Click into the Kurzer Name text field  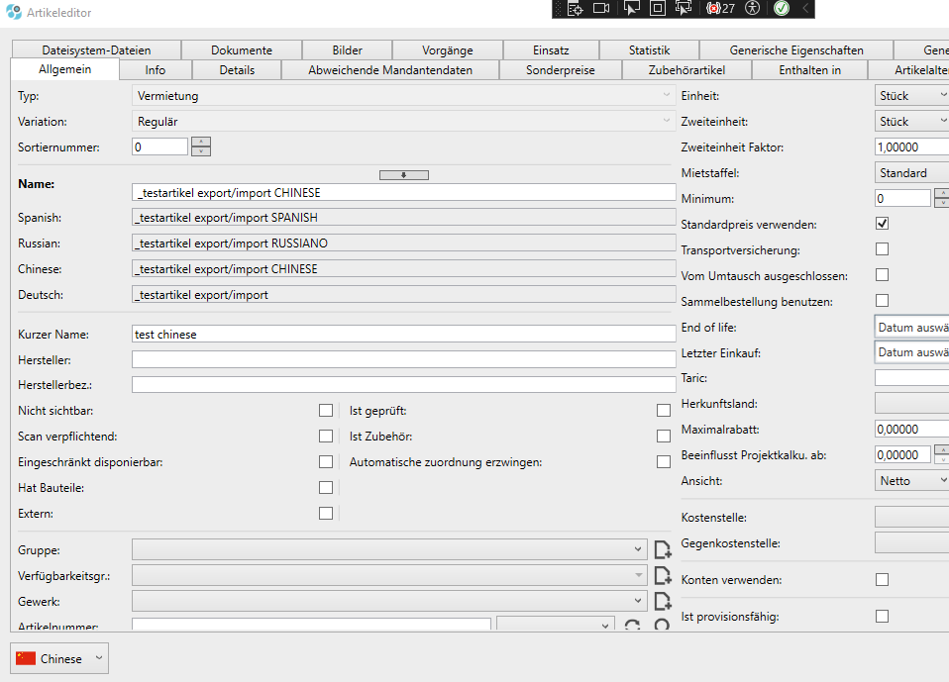[403, 335]
